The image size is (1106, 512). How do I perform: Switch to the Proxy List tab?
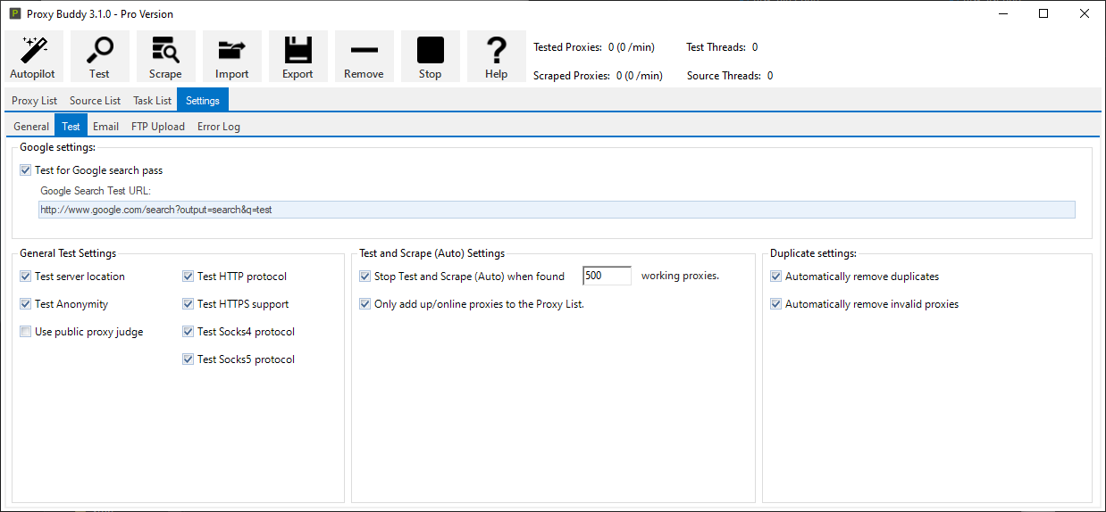[35, 101]
